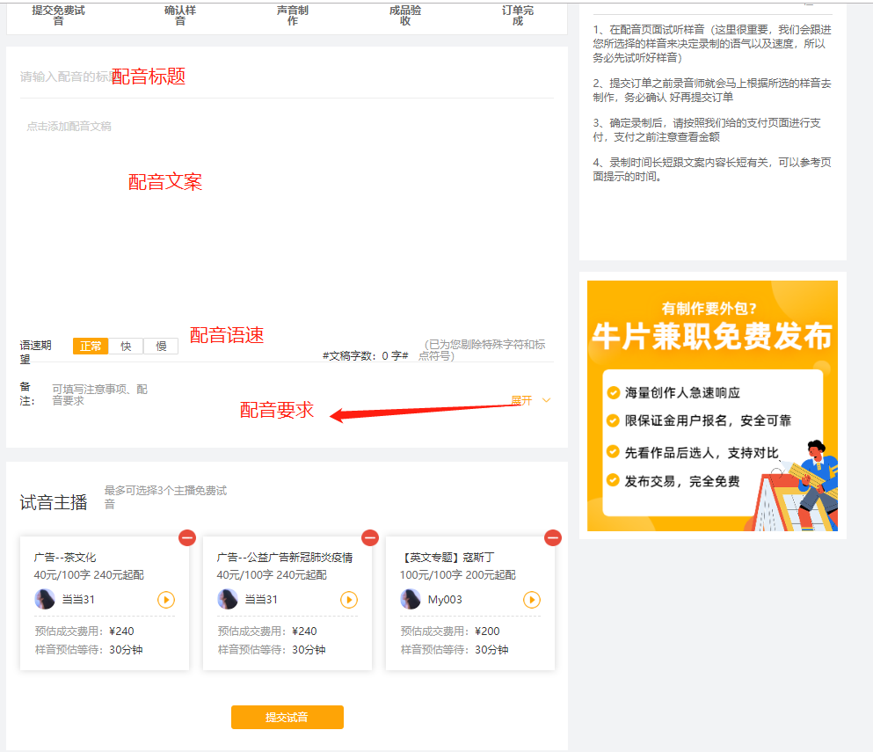Remove the 【英文专题】寇斯丁 card

point(552,537)
